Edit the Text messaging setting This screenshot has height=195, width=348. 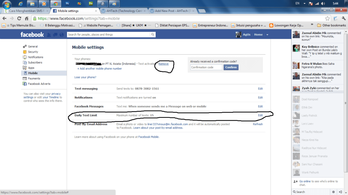(x=260, y=89)
